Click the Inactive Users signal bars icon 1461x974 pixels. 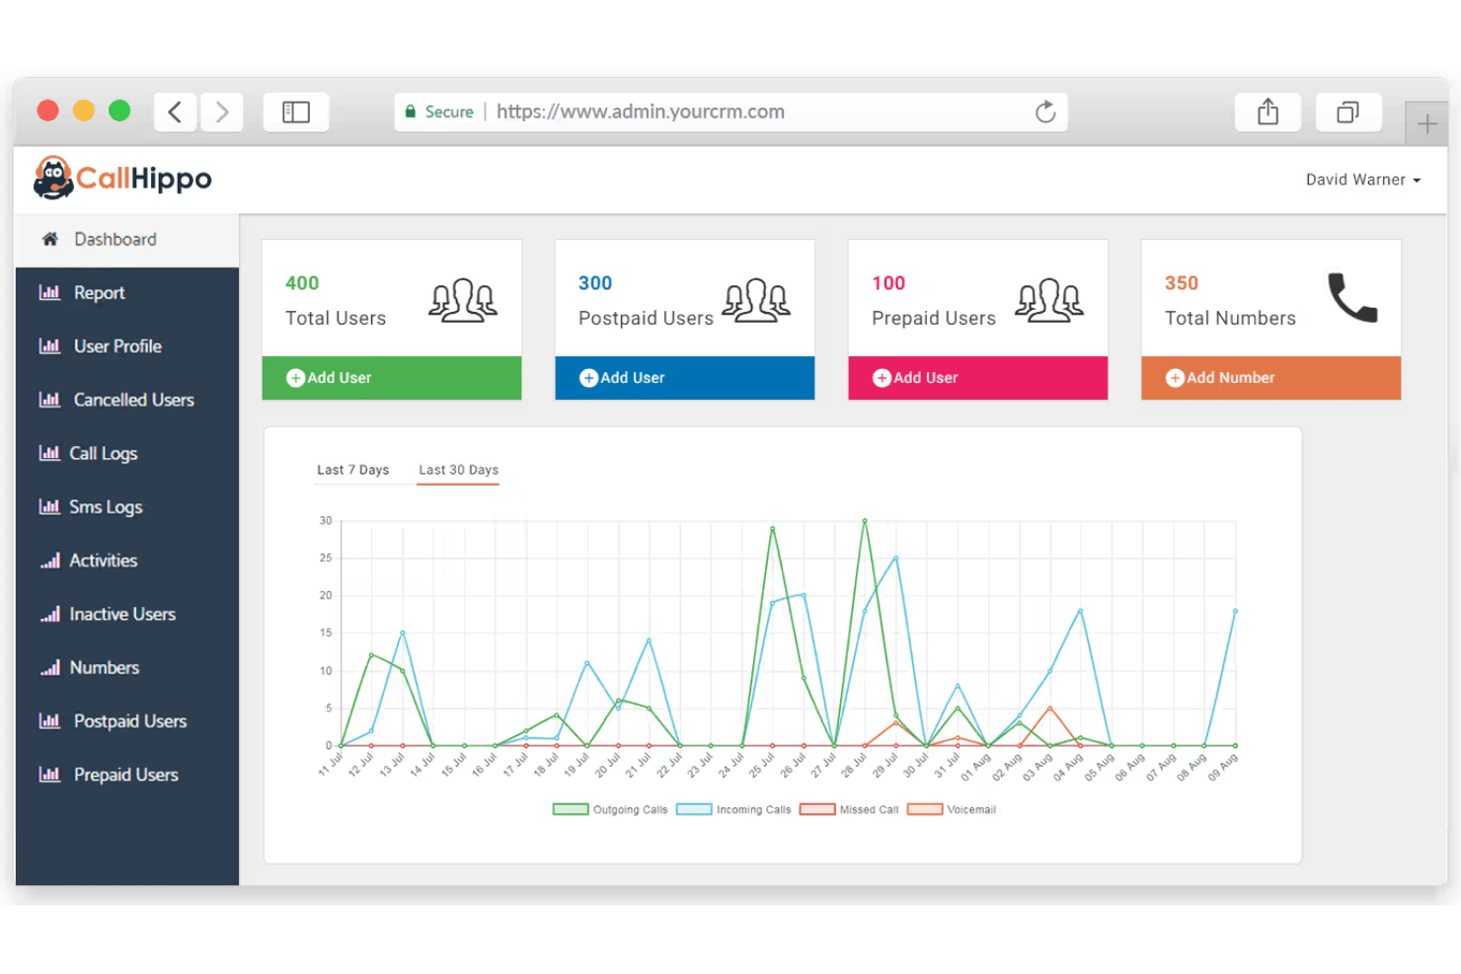(x=50, y=614)
